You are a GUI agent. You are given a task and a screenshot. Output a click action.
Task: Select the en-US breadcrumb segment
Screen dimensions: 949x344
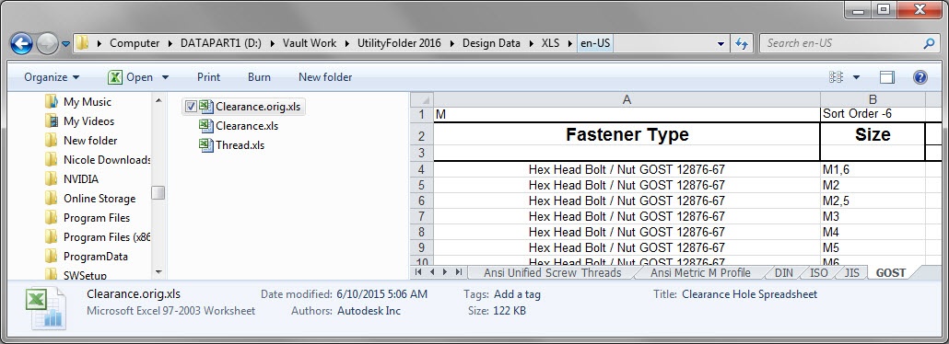(x=595, y=43)
